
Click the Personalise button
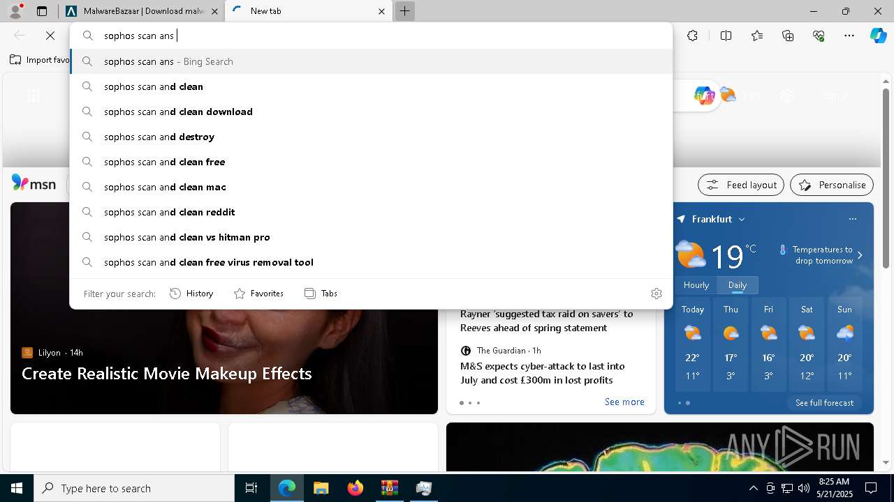pyautogui.click(x=832, y=185)
